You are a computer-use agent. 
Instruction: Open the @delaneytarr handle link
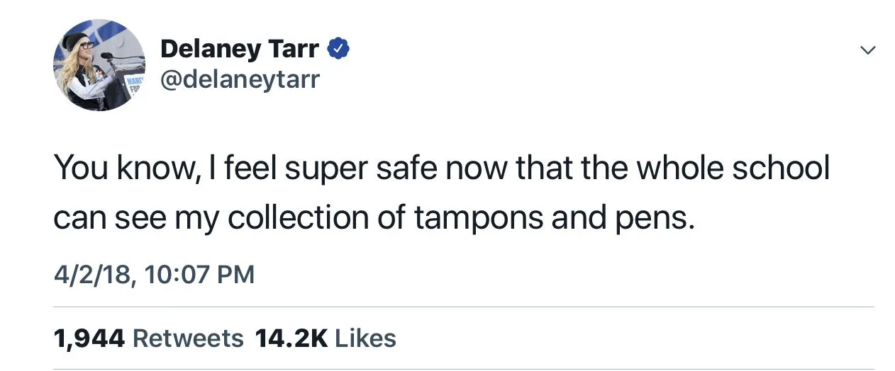[240, 79]
